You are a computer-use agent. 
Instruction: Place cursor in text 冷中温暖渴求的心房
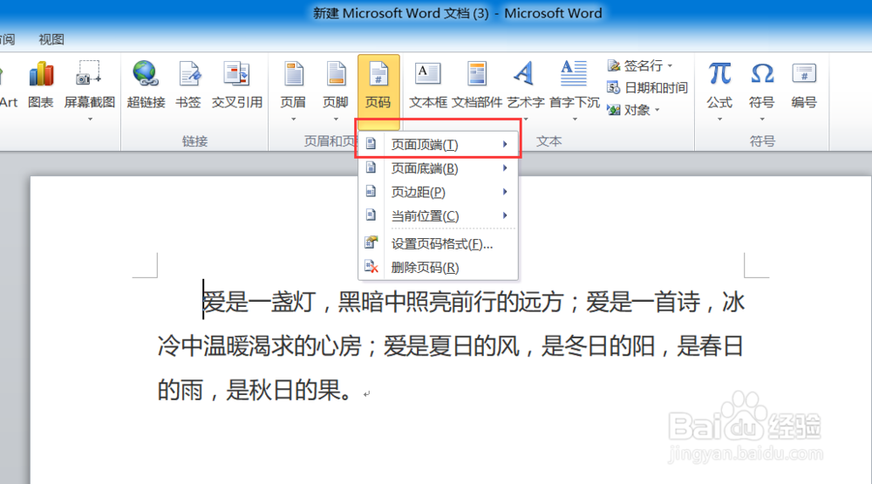point(260,346)
